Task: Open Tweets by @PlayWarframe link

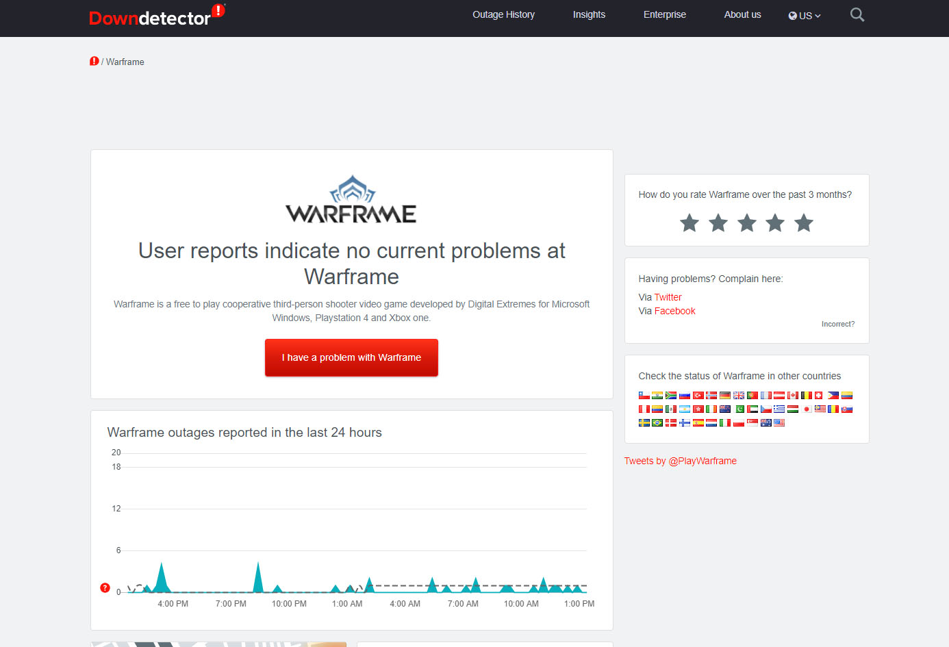Action: click(x=680, y=461)
